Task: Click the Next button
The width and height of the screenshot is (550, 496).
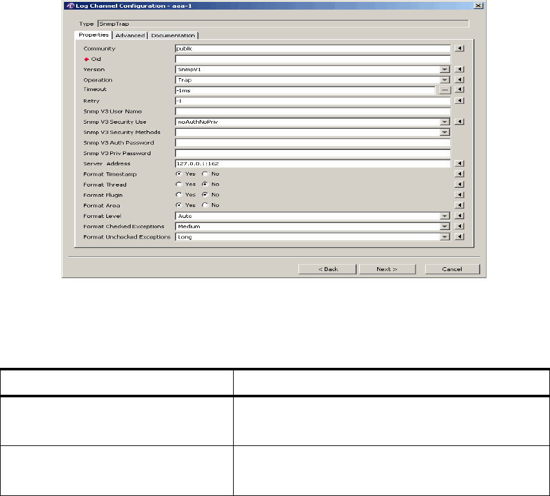Action: coord(387,269)
